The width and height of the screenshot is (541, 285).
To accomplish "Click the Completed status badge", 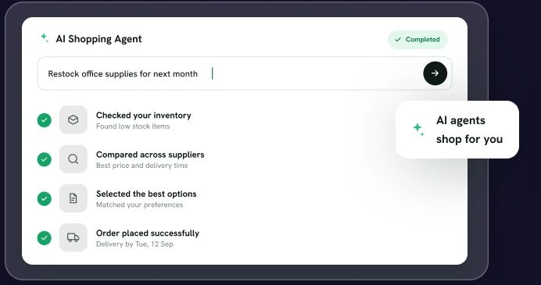I will click(x=417, y=40).
